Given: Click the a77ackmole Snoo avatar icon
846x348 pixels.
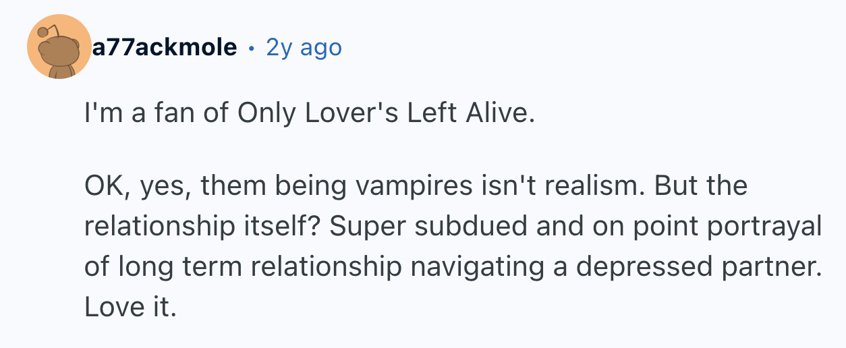Looking at the screenshot, I should pos(59,47).
